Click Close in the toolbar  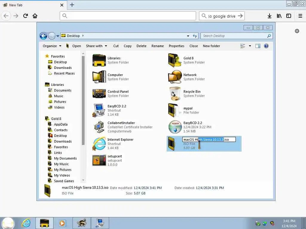(x=194, y=46)
